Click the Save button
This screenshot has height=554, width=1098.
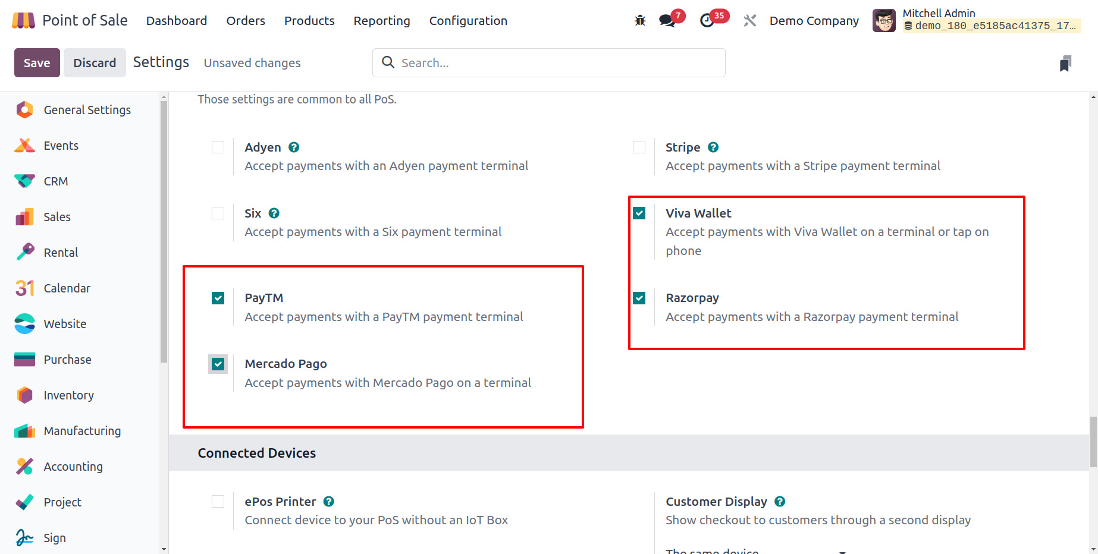[x=37, y=63]
